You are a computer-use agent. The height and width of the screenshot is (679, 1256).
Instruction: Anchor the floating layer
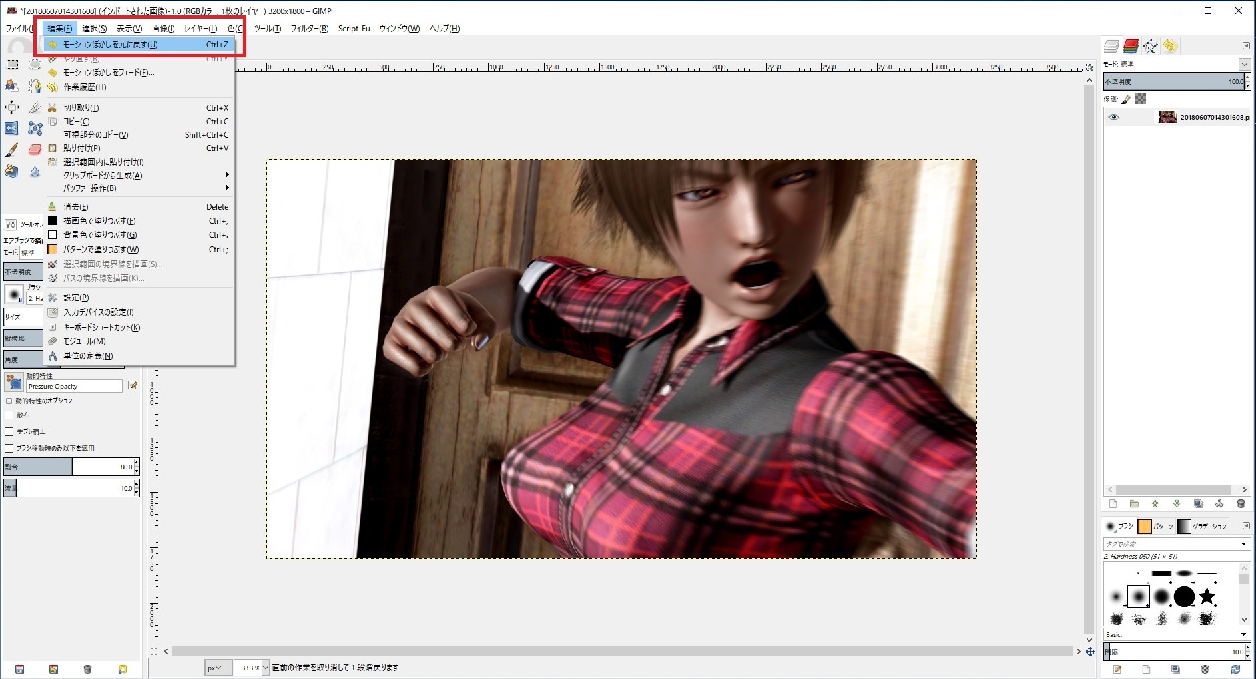[x=1219, y=504]
